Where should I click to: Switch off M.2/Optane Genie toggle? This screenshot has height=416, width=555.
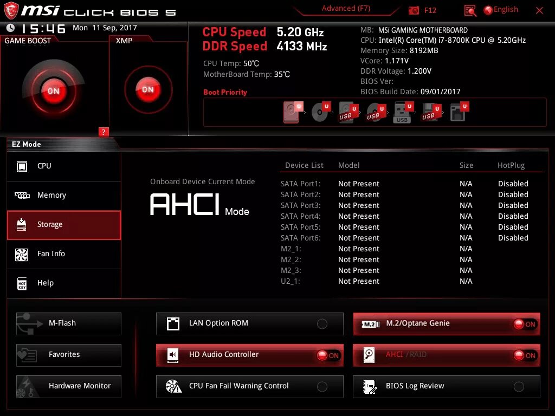click(x=525, y=324)
